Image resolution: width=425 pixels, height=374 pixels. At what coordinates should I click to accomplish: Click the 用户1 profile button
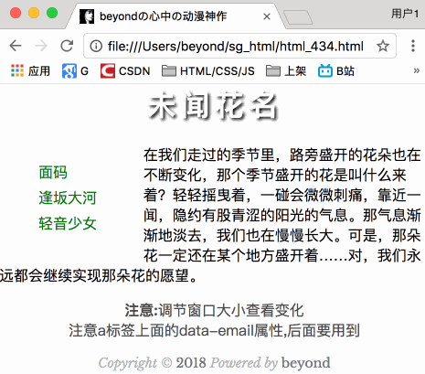(x=405, y=14)
